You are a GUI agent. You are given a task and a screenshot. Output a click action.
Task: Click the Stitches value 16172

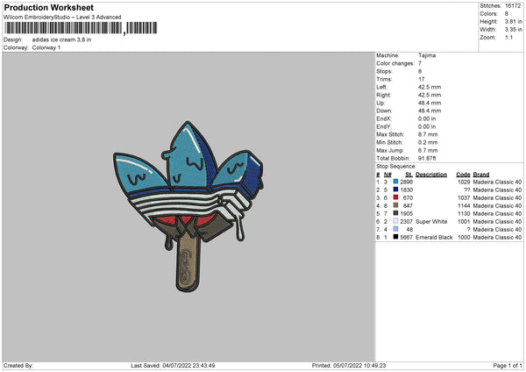(x=513, y=6)
